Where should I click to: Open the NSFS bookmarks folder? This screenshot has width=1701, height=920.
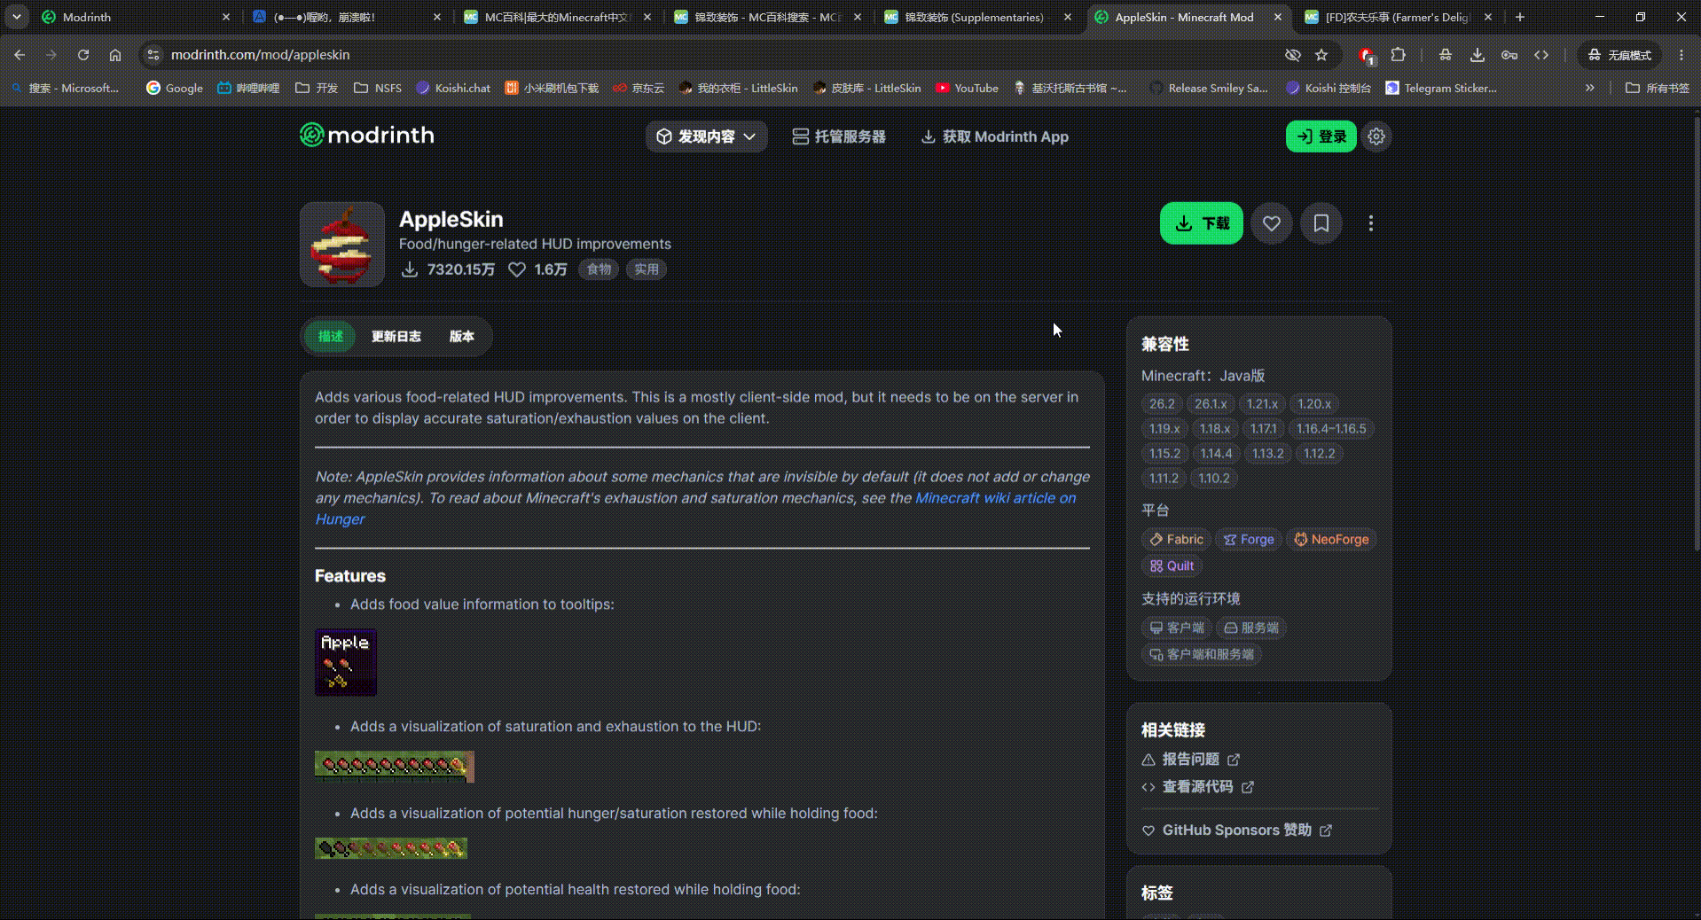pos(378,88)
